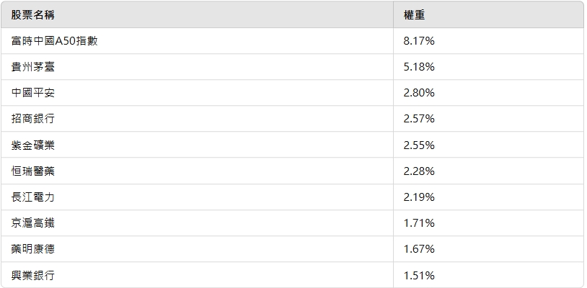Image resolution: width=587 pixels, height=288 pixels.
Task: Click the 8.17% weight value
Action: 419,41
